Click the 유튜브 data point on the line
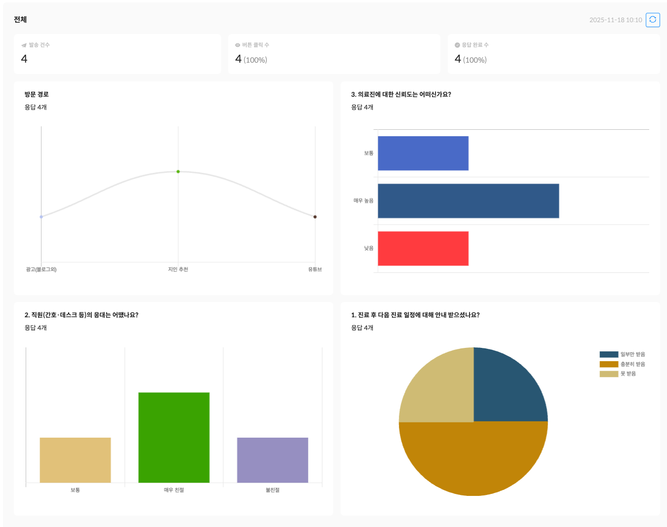The image size is (667, 527). [315, 217]
